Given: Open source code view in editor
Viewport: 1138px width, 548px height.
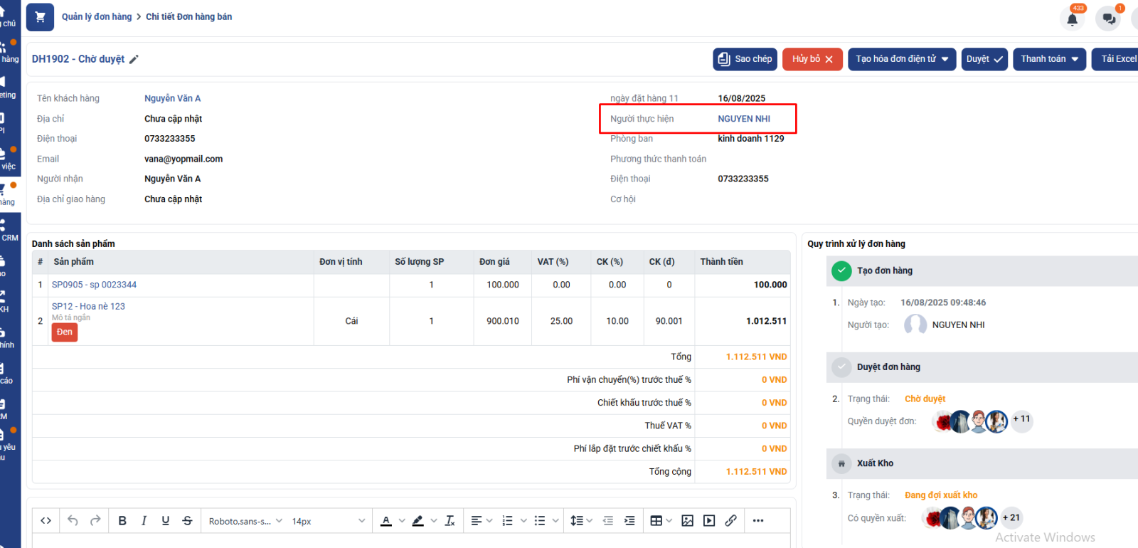Looking at the screenshot, I should (46, 521).
